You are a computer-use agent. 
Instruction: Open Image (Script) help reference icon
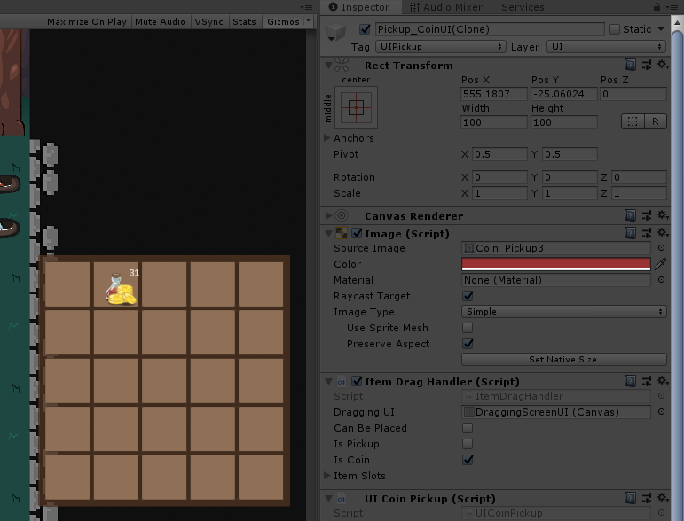(x=630, y=233)
